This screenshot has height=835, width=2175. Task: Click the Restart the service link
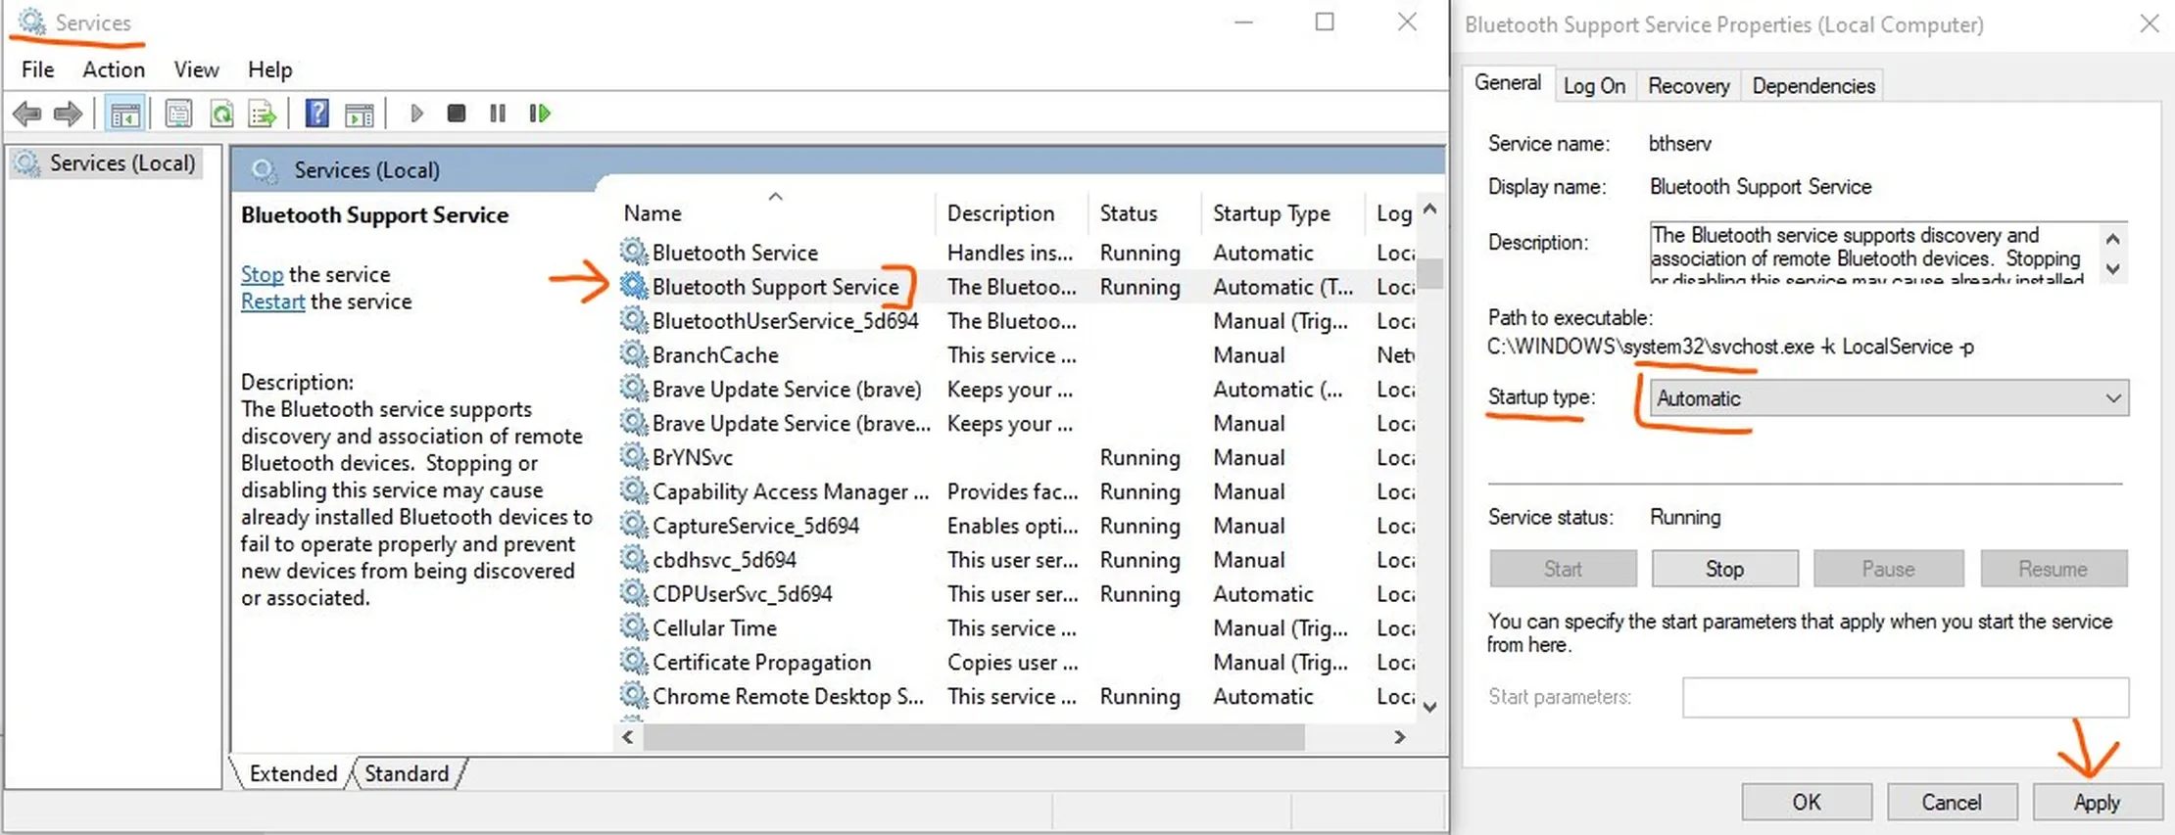(x=272, y=302)
